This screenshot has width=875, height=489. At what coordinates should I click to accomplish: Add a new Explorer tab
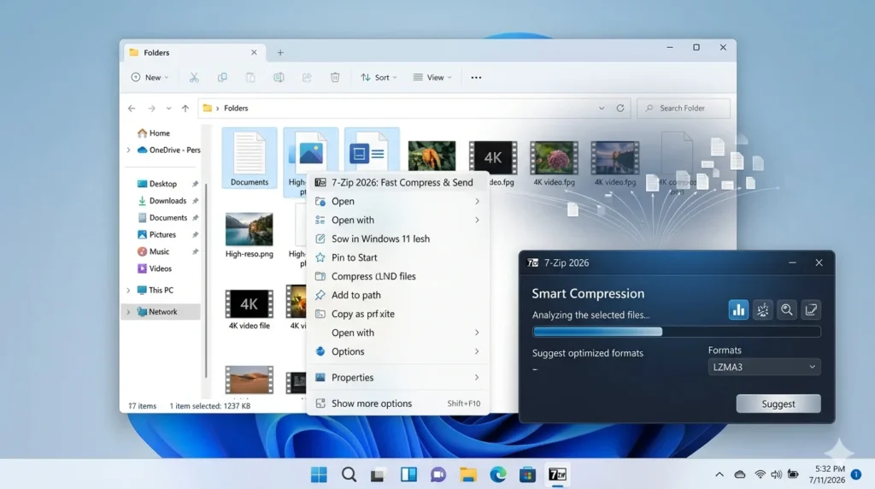[x=280, y=52]
